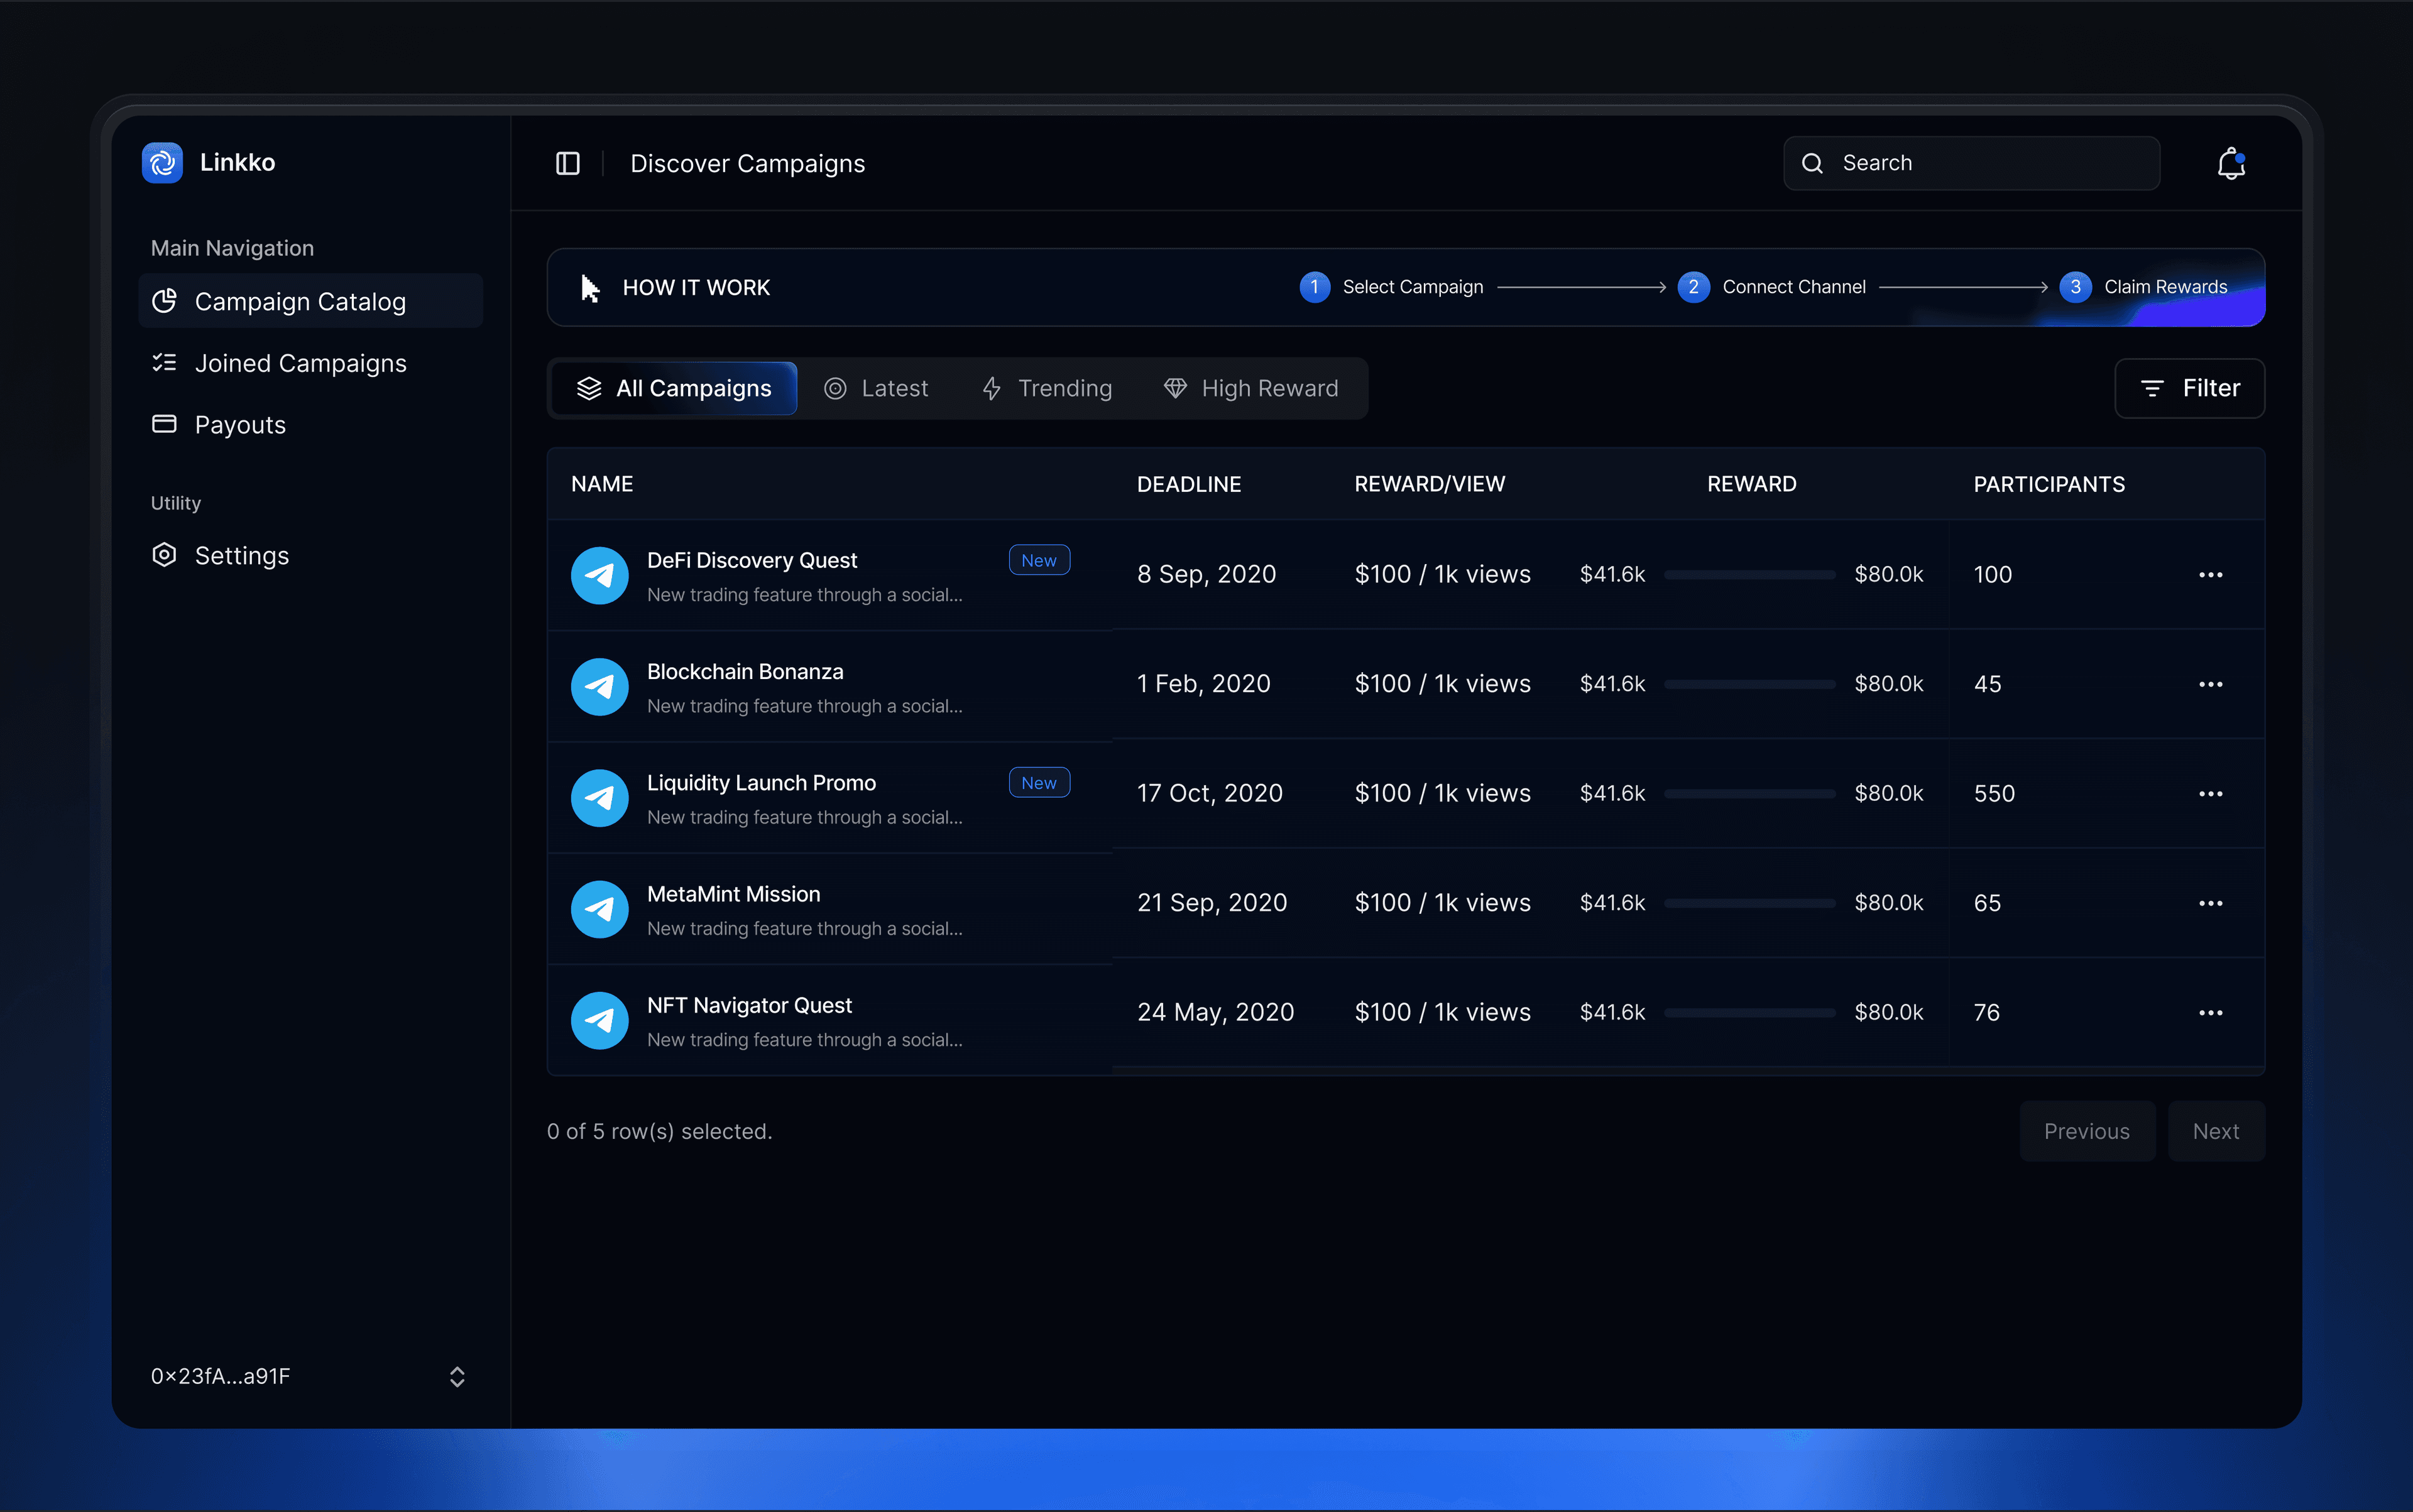The image size is (2413, 1512).
Task: Click the Linkko logo icon
Action: pos(162,162)
